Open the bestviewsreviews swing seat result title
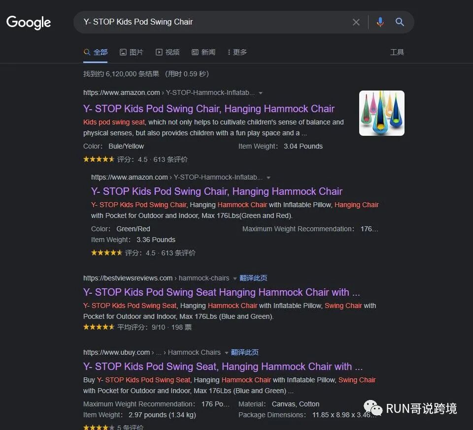 click(x=220, y=292)
